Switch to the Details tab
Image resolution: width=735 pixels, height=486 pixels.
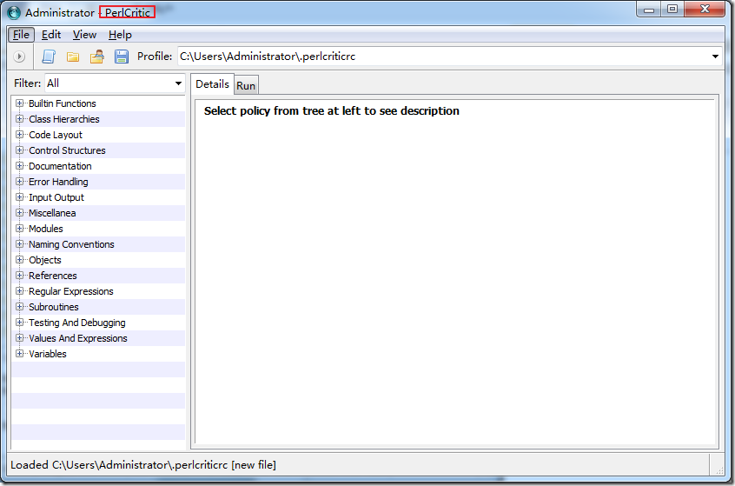click(212, 84)
